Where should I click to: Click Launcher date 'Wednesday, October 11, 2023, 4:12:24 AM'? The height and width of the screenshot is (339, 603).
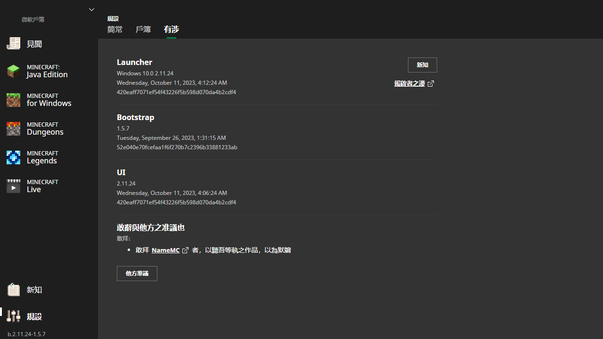(172, 83)
